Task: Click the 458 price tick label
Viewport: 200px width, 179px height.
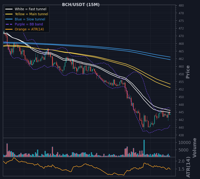Action: pyautogui.click(x=181, y=74)
